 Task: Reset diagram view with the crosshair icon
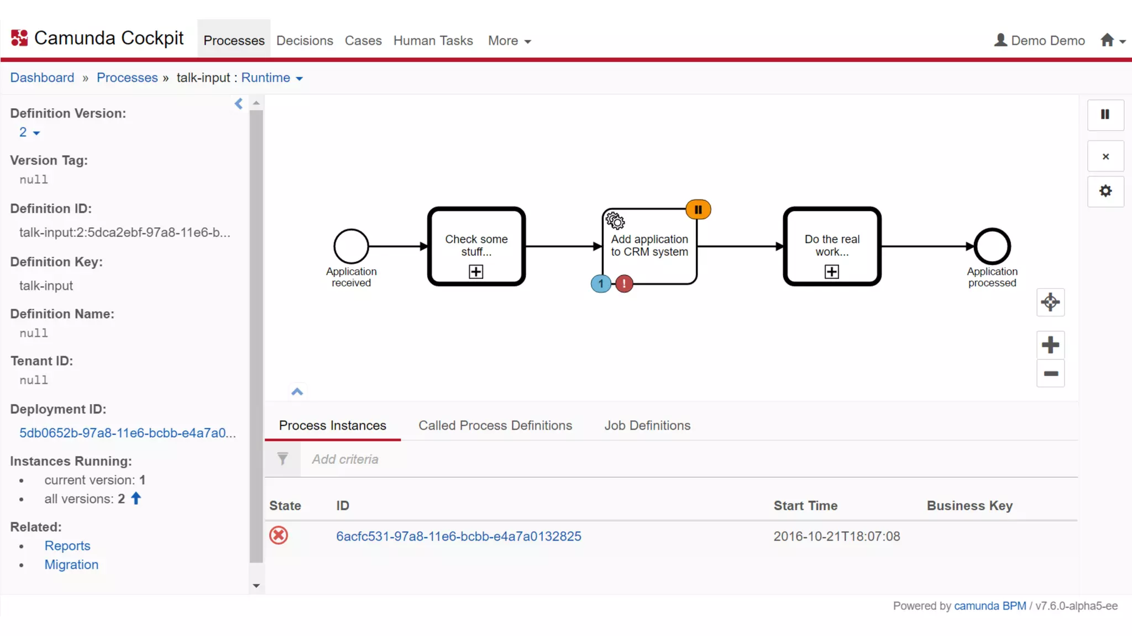[1050, 302]
